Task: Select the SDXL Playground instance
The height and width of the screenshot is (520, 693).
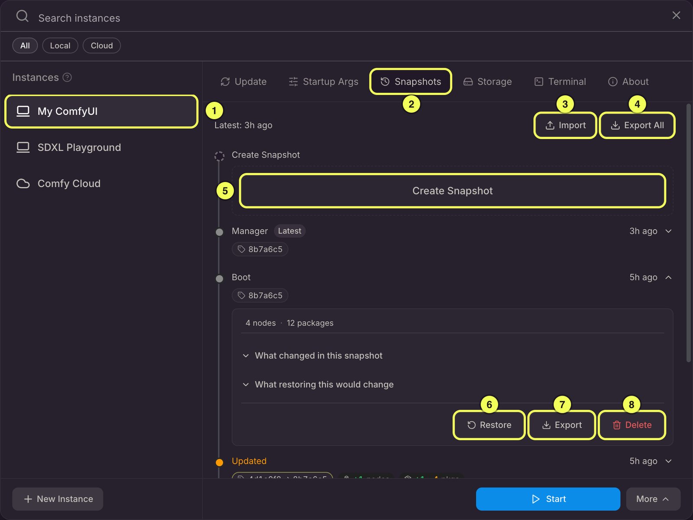Action: [x=101, y=147]
